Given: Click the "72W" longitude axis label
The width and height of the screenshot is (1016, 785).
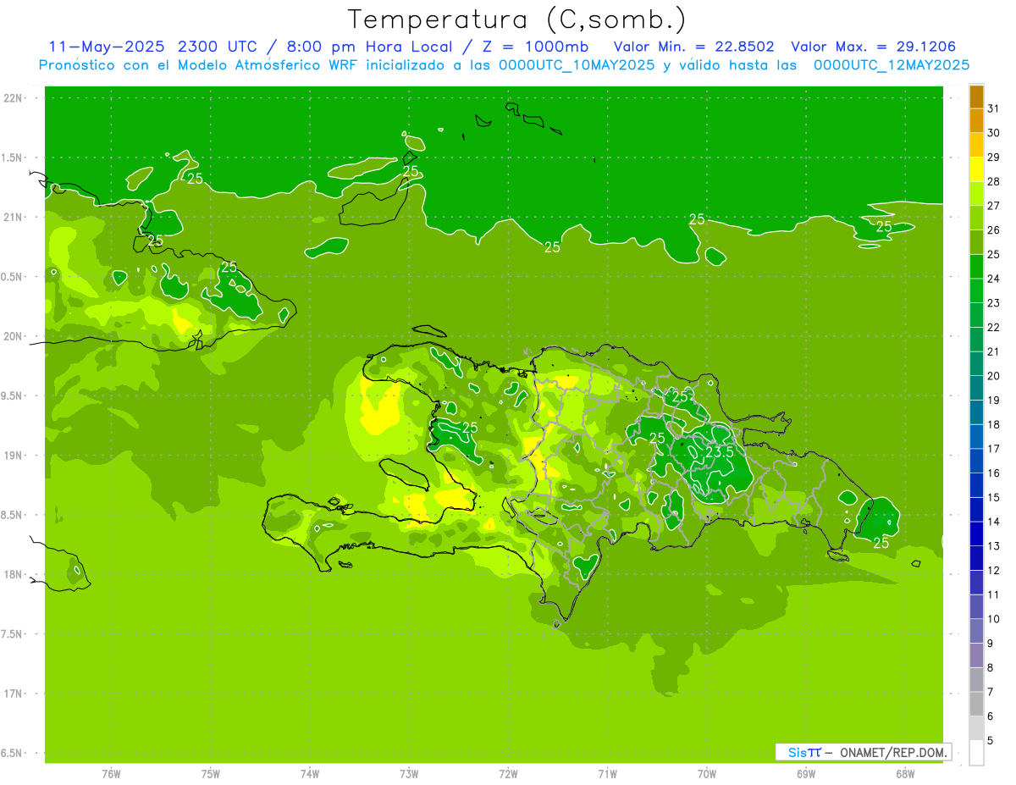Looking at the screenshot, I should pos(508,774).
